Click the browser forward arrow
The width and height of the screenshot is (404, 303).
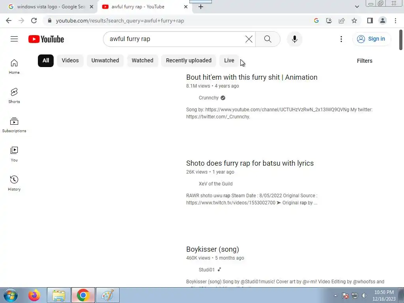pos(21,21)
